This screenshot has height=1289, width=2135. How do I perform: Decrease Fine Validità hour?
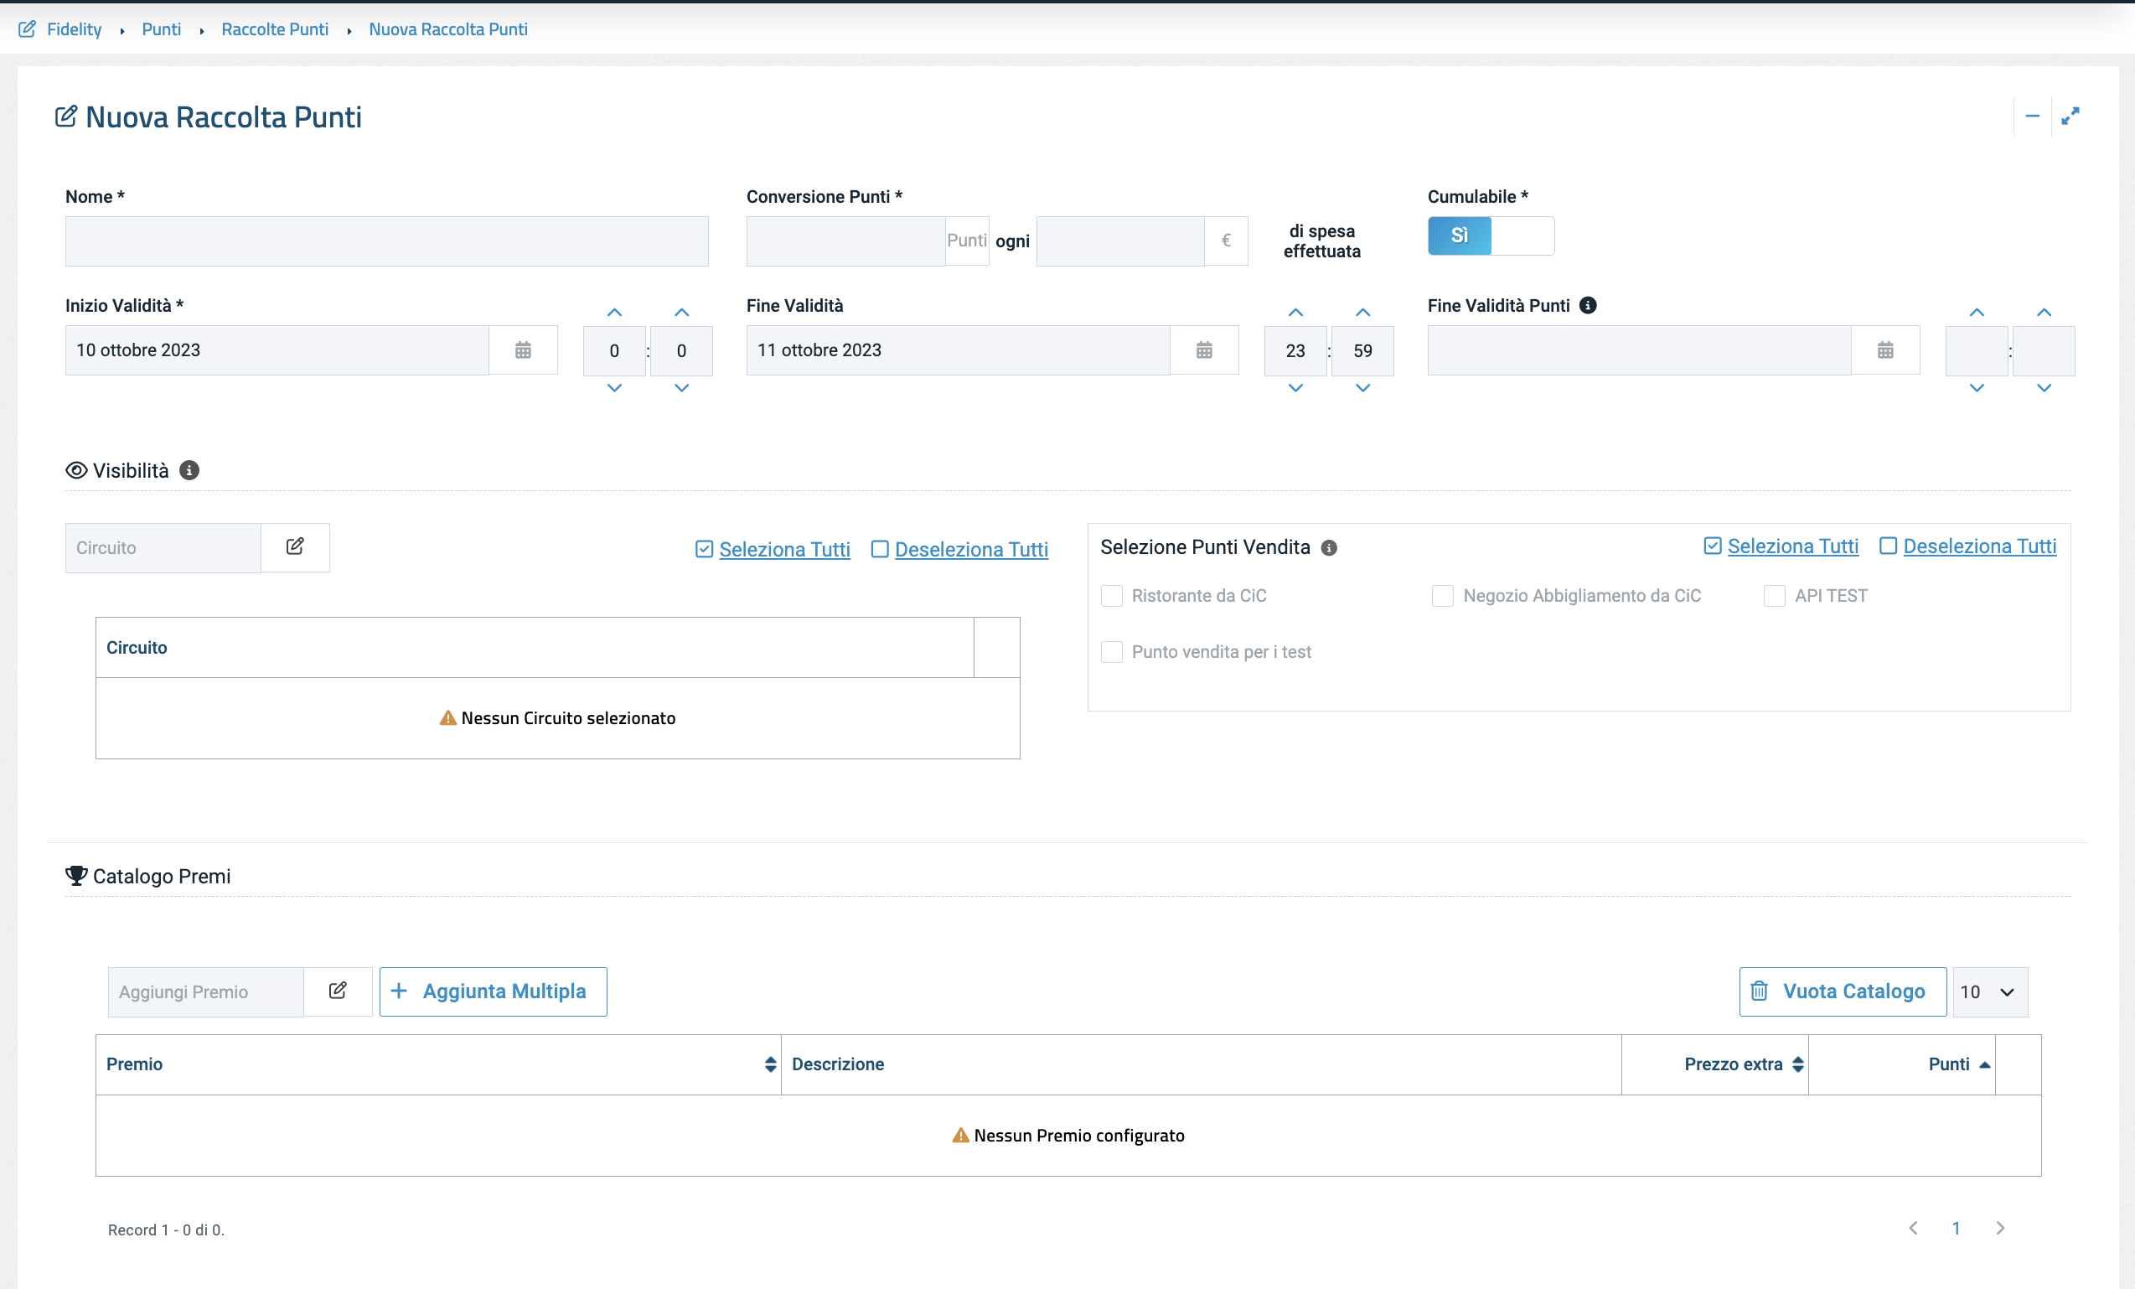click(x=1295, y=388)
